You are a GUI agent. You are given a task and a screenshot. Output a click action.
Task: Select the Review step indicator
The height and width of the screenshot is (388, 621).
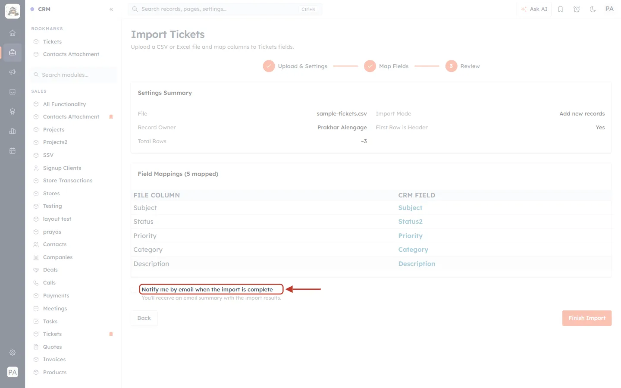(x=463, y=66)
